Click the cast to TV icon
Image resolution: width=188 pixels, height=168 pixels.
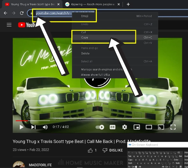click(161, 127)
